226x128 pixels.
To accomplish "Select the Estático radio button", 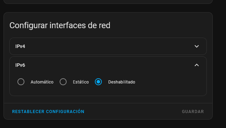I will click(x=63, y=82).
